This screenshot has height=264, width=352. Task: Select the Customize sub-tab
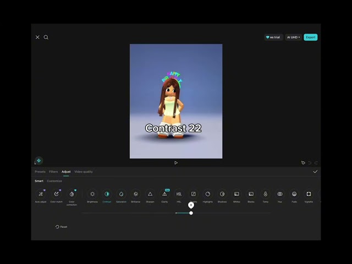(54, 181)
